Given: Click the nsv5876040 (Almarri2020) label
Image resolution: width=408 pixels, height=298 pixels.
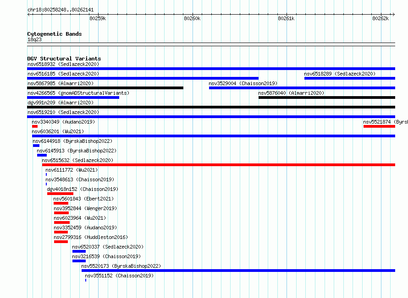Looking at the screenshot, I should coord(291,93).
